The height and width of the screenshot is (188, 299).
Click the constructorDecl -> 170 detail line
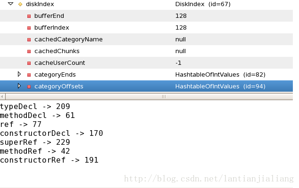click(51, 133)
